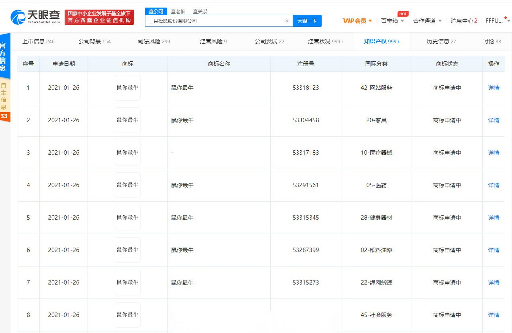Open 详情 for trademark 53318123

click(x=493, y=88)
